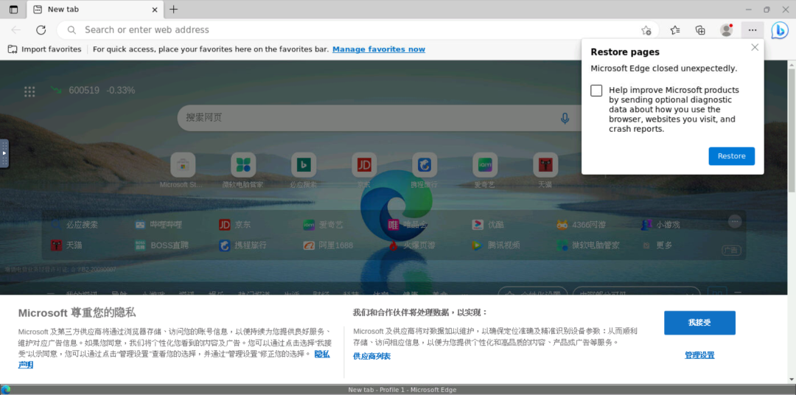Screen dimensions: 796x395
Task: Close the New tab tab
Action: tap(156, 9)
